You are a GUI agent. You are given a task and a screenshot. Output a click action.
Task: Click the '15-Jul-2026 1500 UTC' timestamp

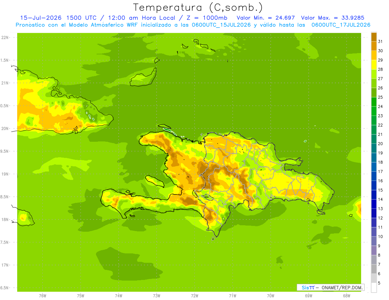58,18
